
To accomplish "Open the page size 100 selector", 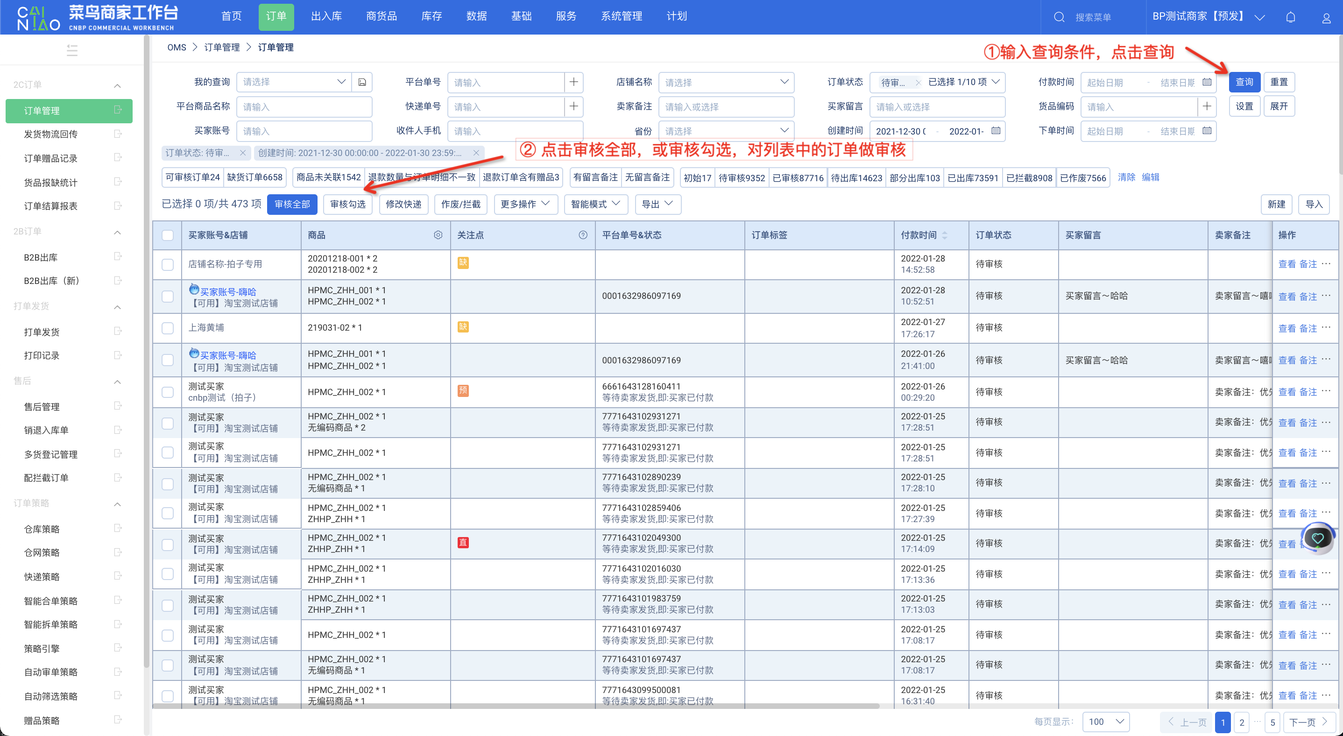I will [x=1105, y=722].
